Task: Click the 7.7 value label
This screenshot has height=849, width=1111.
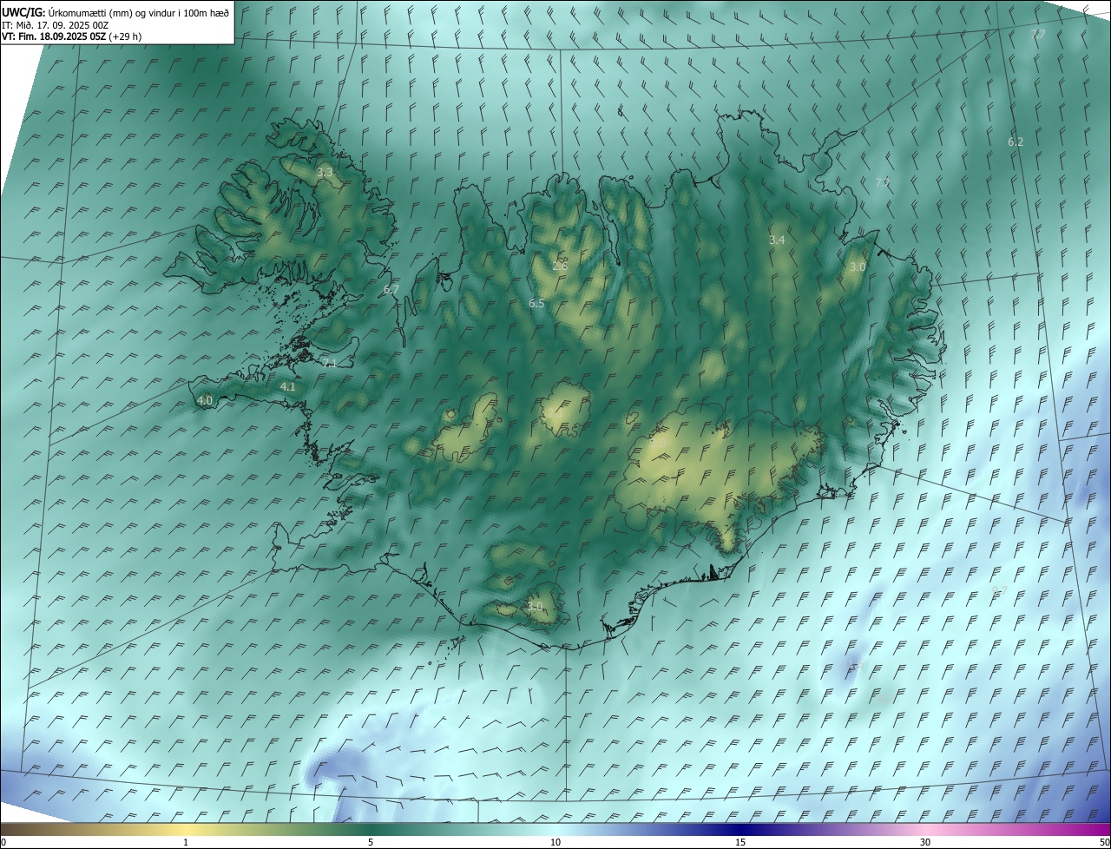Action: (x=1037, y=34)
